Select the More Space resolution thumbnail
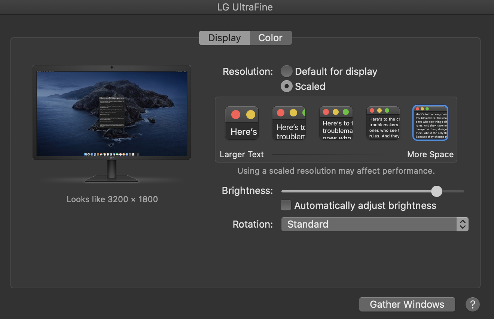This screenshot has width=494, height=319. click(x=430, y=123)
